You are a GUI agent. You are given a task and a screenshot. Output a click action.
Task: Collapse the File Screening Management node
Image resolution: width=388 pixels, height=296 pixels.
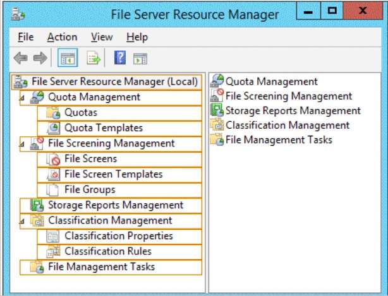(x=22, y=145)
